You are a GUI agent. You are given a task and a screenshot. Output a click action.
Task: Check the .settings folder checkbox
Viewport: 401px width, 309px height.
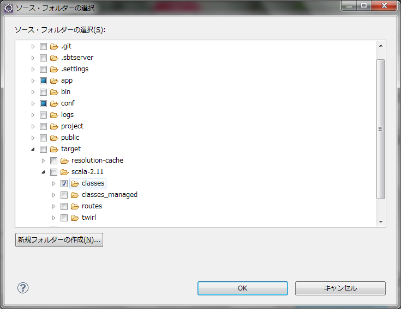pos(43,69)
